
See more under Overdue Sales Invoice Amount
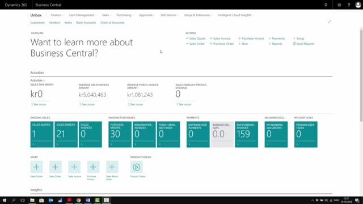click(87, 104)
